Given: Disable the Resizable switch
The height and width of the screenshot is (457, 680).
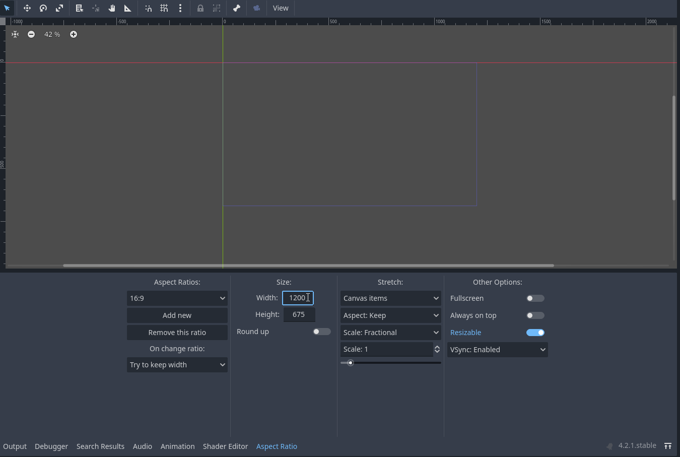Looking at the screenshot, I should 535,333.
